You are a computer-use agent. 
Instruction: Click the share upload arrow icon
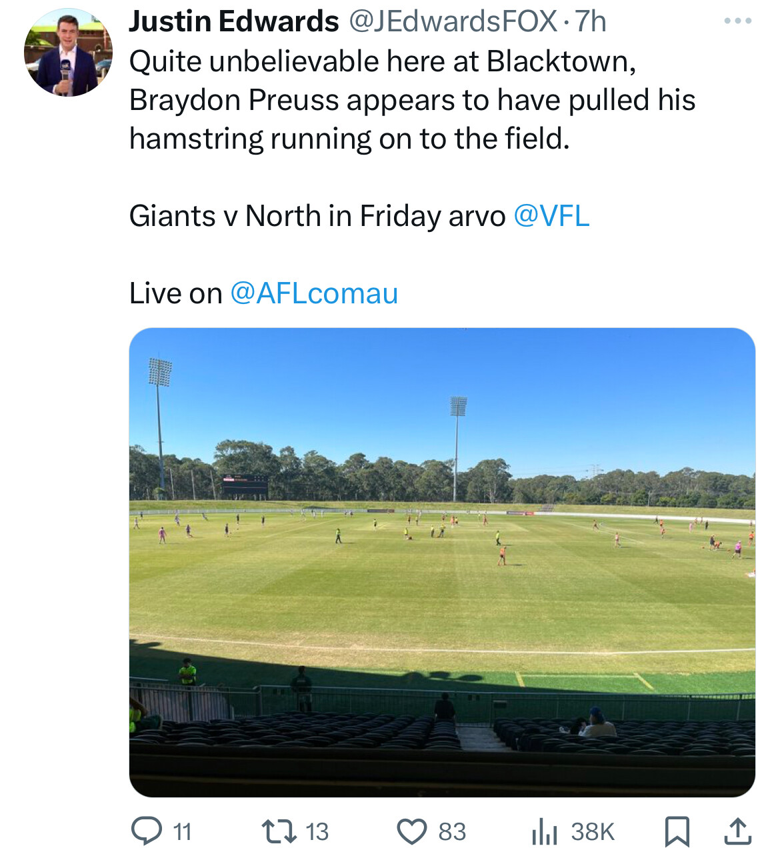[x=737, y=831]
